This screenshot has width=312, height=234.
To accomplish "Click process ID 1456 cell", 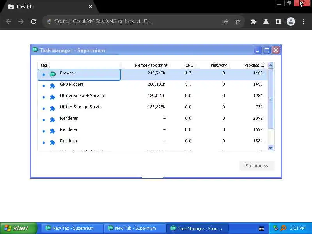I will [x=258, y=84].
